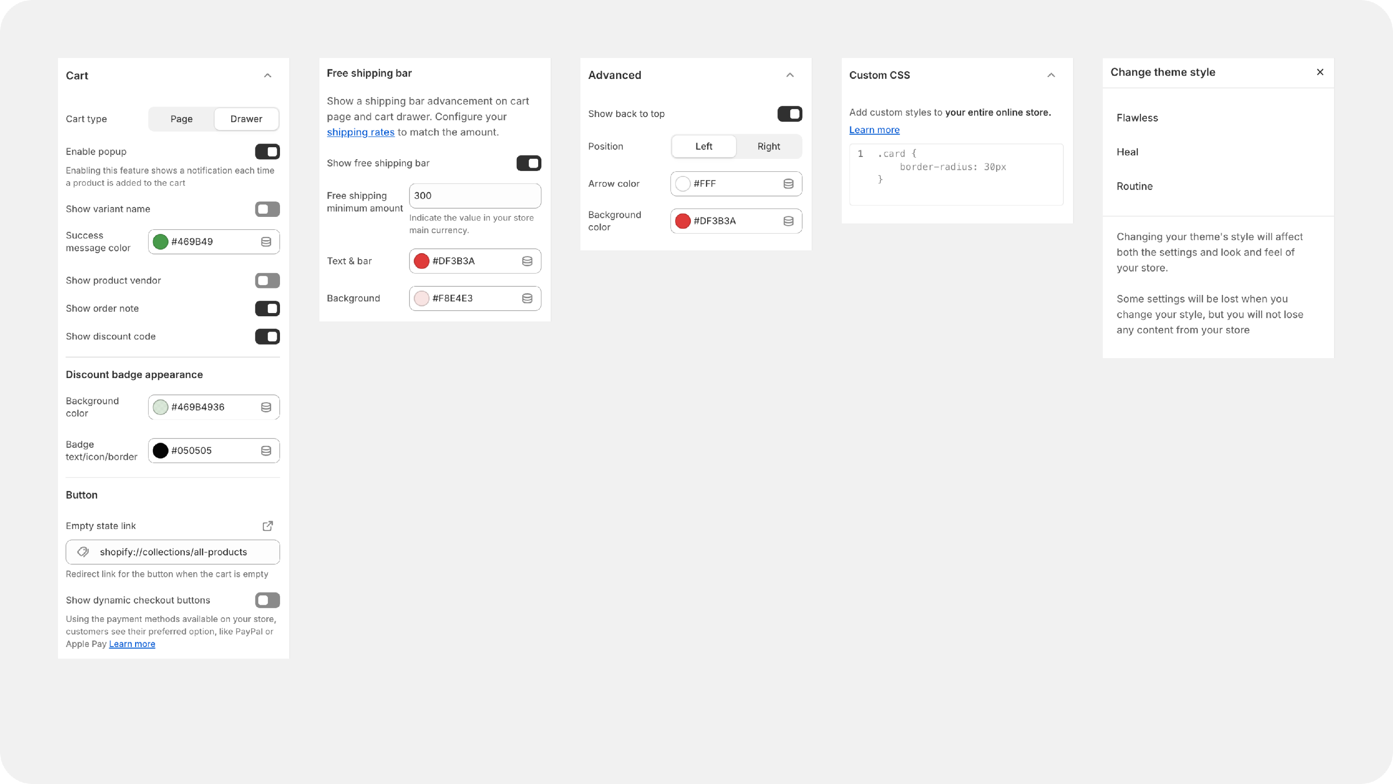This screenshot has height=784, width=1393.
Task: Click the Free shipping minimum amount field
Action: pyautogui.click(x=475, y=196)
